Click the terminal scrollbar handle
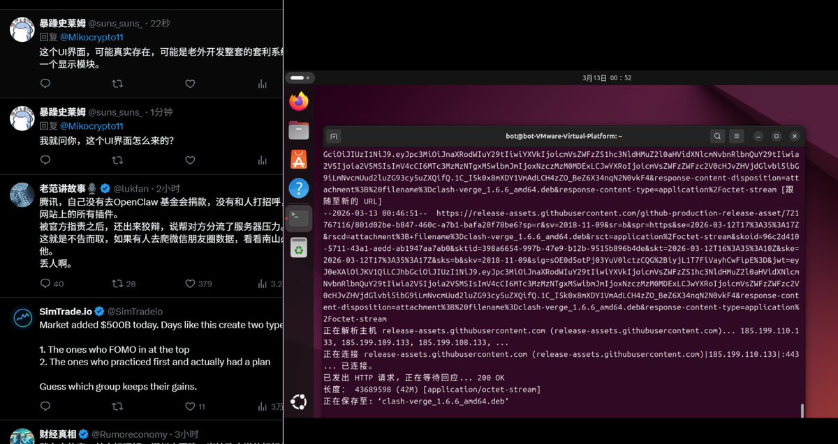Viewport: 838px width, 444px height. coord(802,411)
